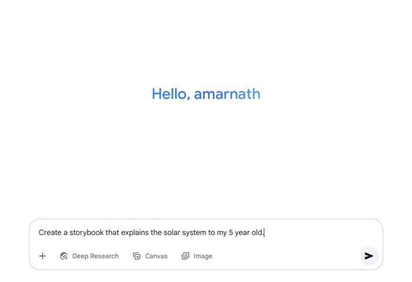The width and height of the screenshot is (412, 282).
Task: Click the Canvas icon in prompt bar
Action: (137, 256)
